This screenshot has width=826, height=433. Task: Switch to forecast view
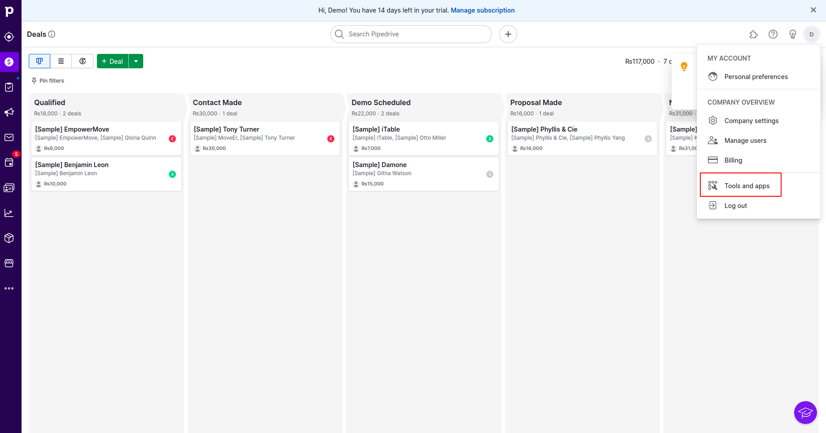coord(83,61)
